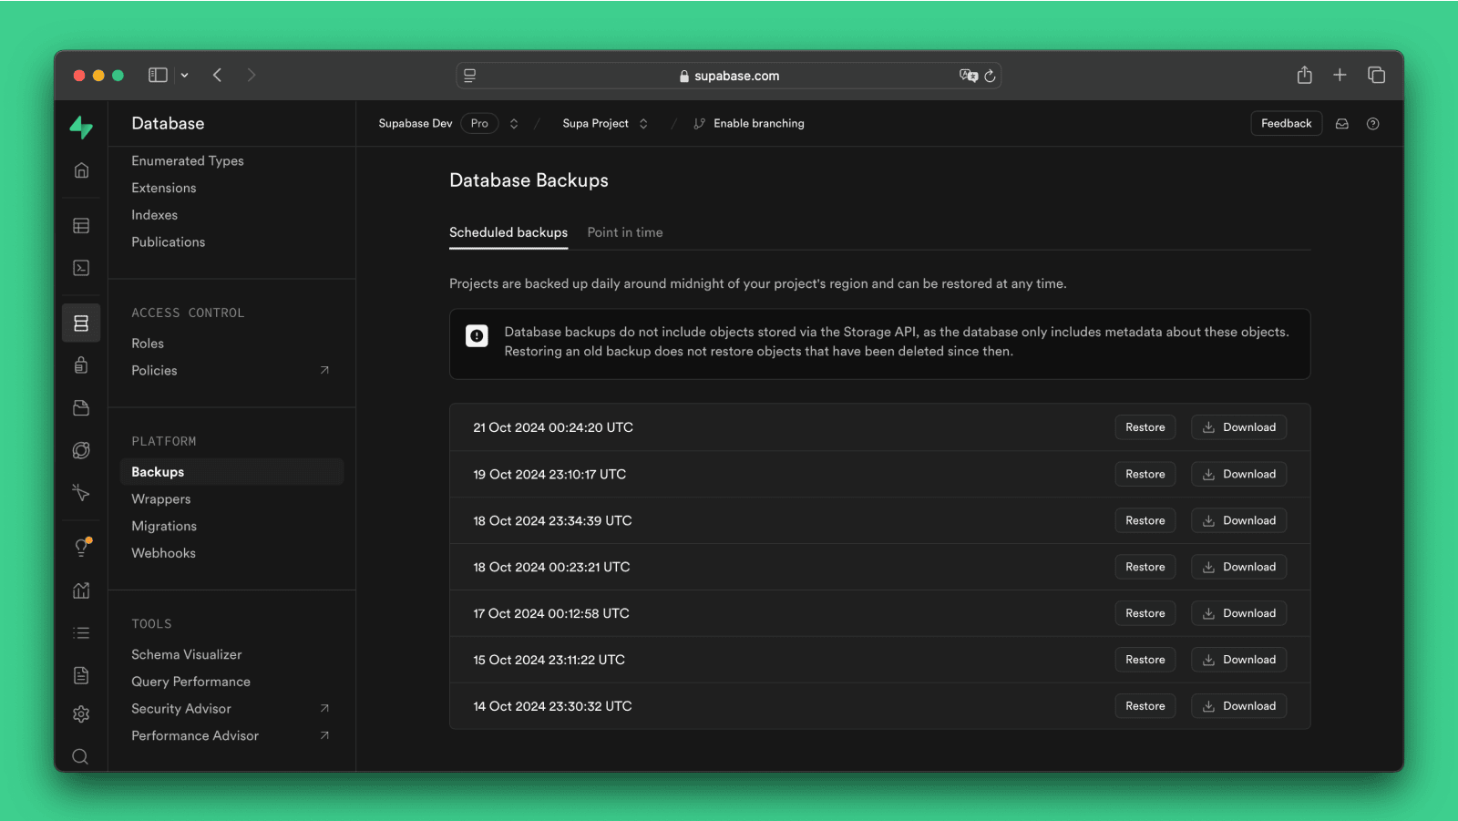1458x821 pixels.
Task: Expand the Supabase Dev organization switcher
Action: coord(514,124)
